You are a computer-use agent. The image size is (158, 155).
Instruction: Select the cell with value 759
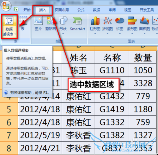pos(143,122)
